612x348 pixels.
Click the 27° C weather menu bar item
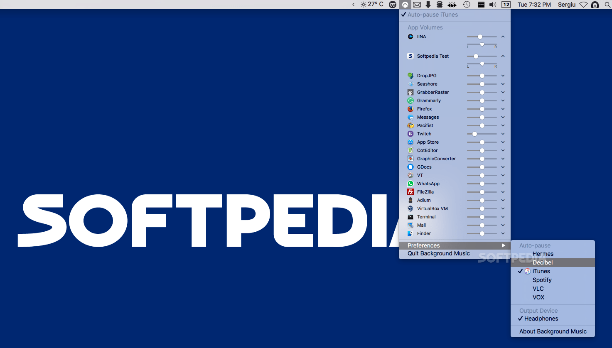click(x=372, y=5)
